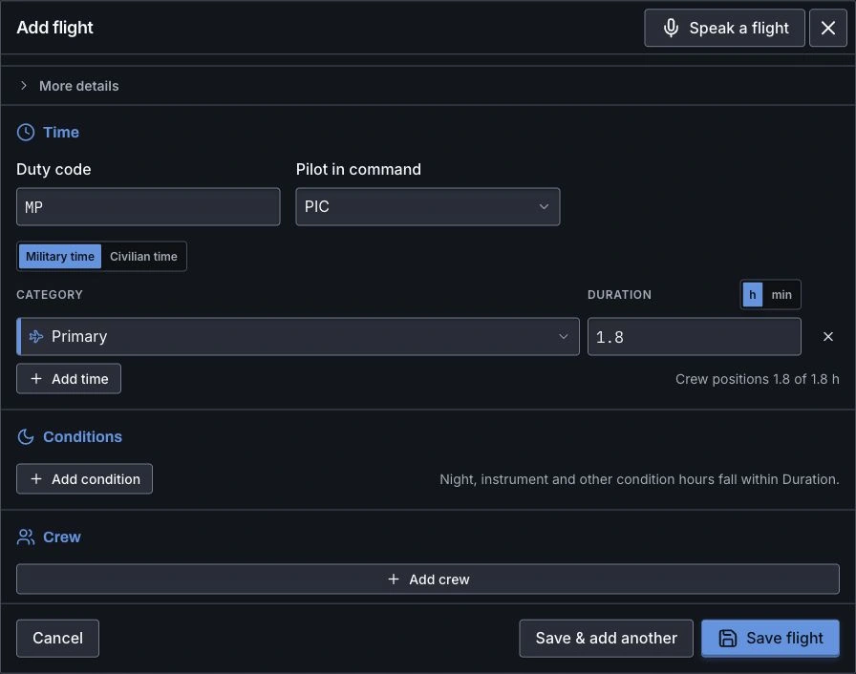
Task: Click the plus icon in Add time
Action: coord(36,378)
